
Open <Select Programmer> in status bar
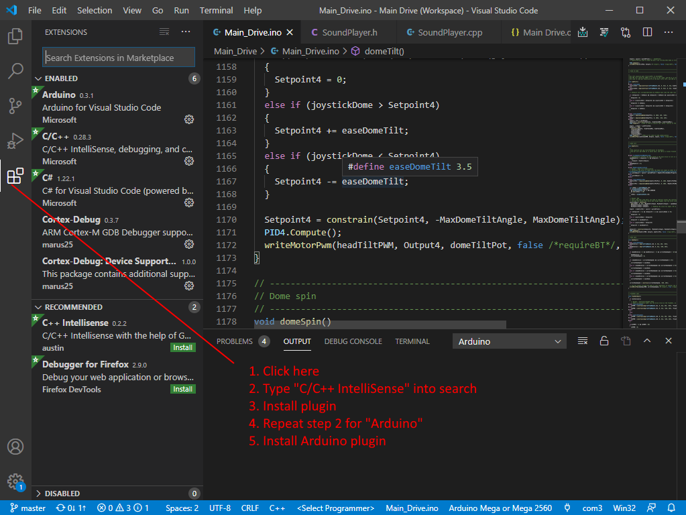(x=335, y=508)
